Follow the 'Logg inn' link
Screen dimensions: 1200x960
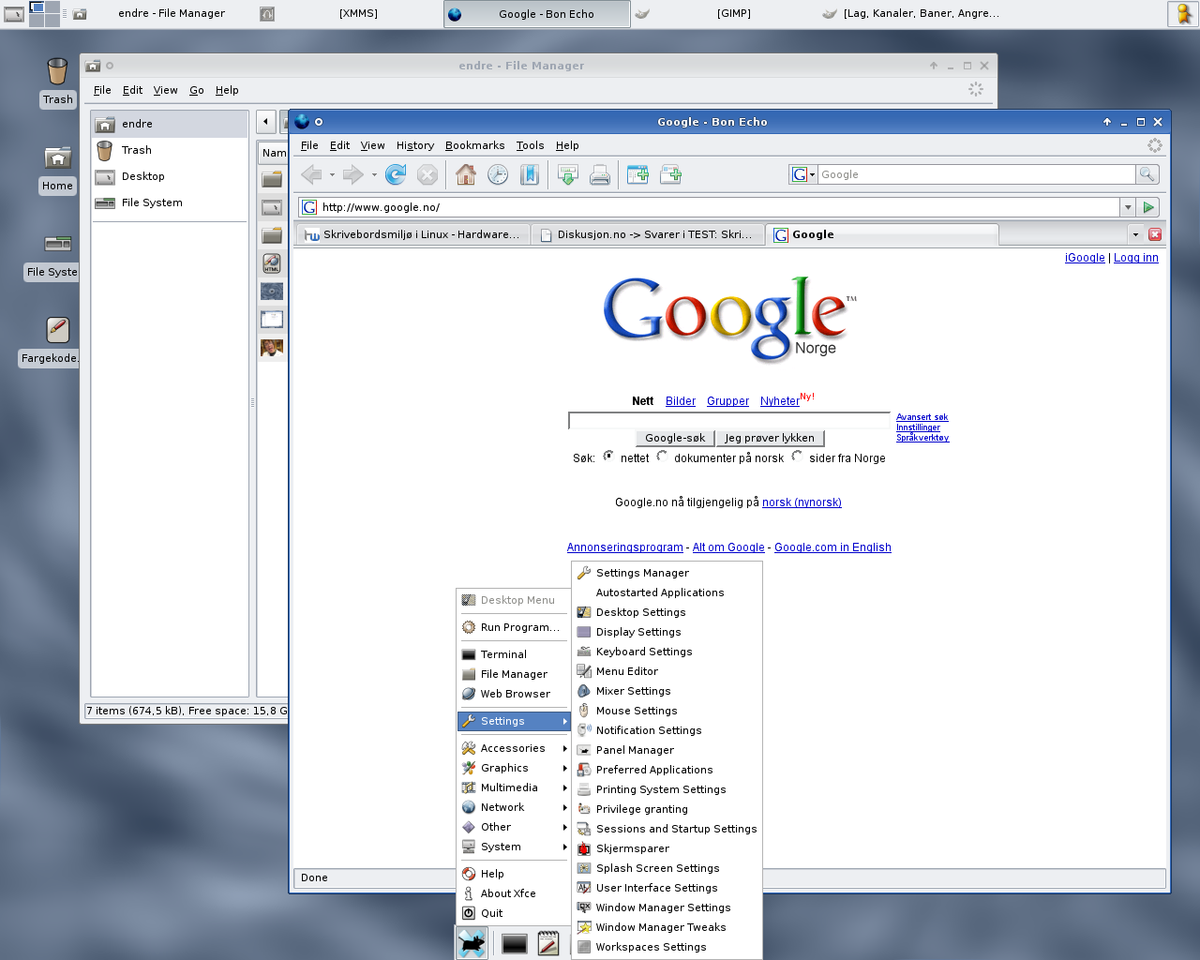pos(1136,258)
